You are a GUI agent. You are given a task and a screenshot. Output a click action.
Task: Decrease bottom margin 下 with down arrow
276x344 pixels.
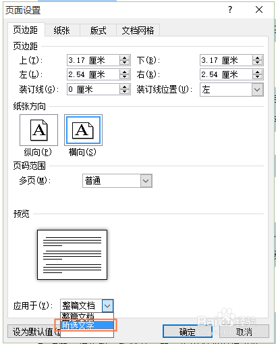pos(257,63)
